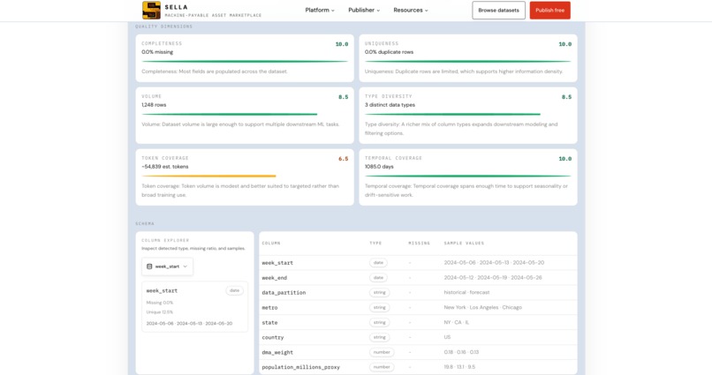Click the '1085.0 days' value
The height and width of the screenshot is (375, 712).
click(x=379, y=167)
